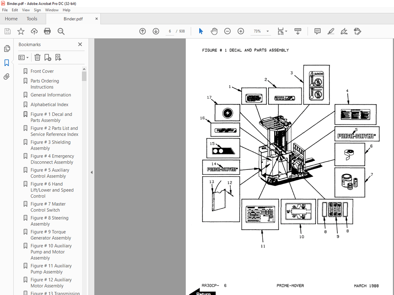Toggle the Page Thumbnails panel
Screen dimensions: 394x295
(6, 48)
